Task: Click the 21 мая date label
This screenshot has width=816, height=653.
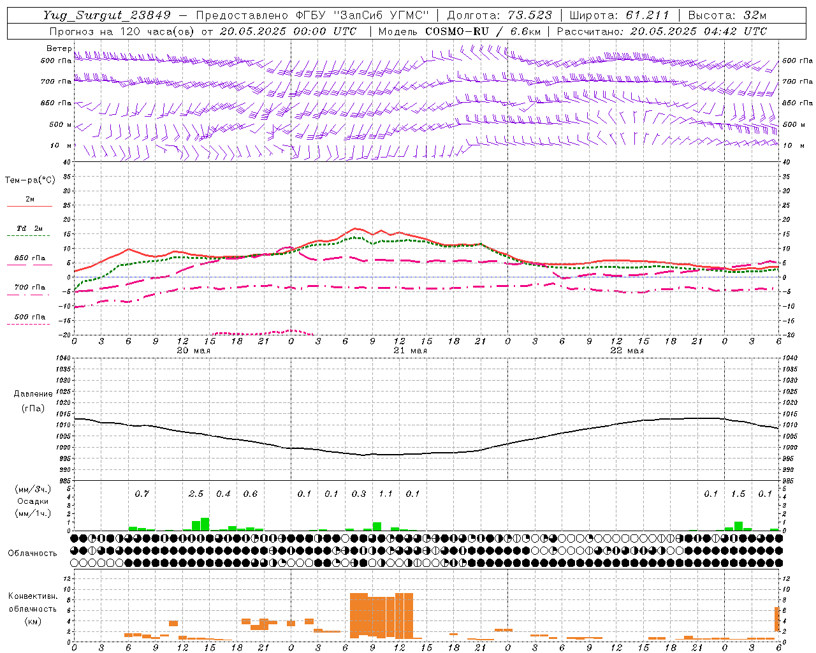Action: click(x=410, y=351)
